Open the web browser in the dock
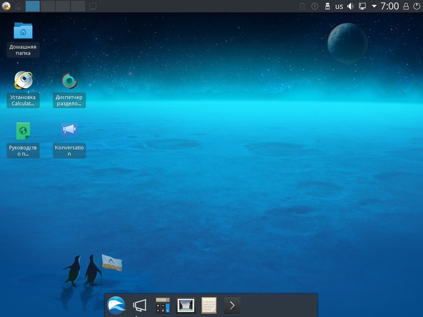The width and height of the screenshot is (423, 317). 116,305
